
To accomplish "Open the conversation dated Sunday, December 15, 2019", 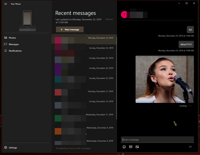I will click(x=84, y=105).
